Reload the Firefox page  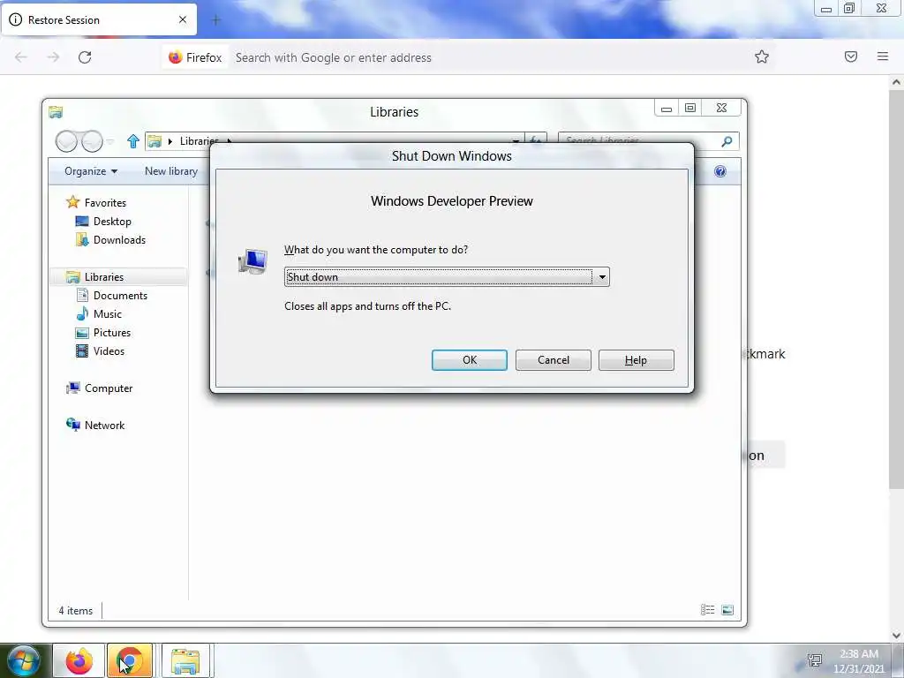tap(85, 57)
